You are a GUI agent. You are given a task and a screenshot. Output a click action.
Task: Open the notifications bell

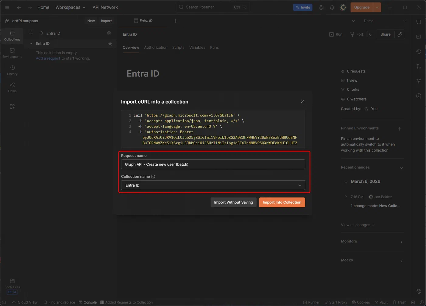(332, 7)
